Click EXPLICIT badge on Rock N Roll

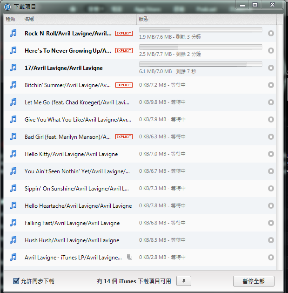point(124,33)
